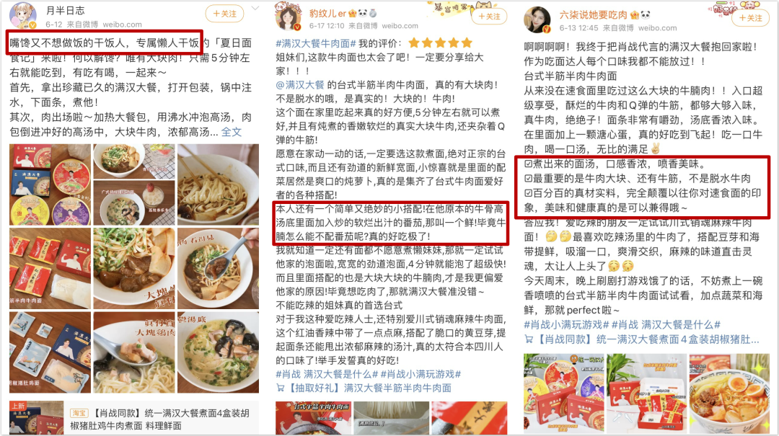Click the shopping cart icon before 肖战同款
This screenshot has height=436, width=779.
pos(529,339)
